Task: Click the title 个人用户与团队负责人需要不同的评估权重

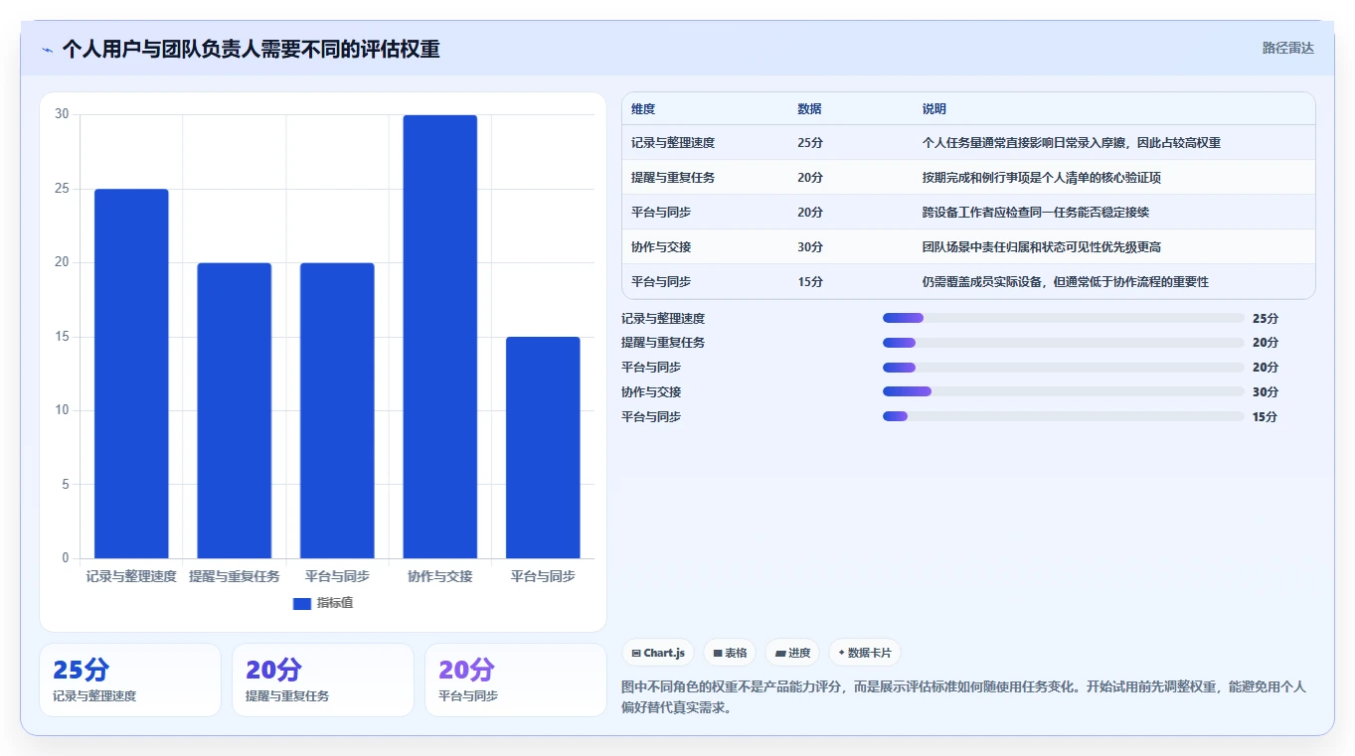Action: pos(251,49)
